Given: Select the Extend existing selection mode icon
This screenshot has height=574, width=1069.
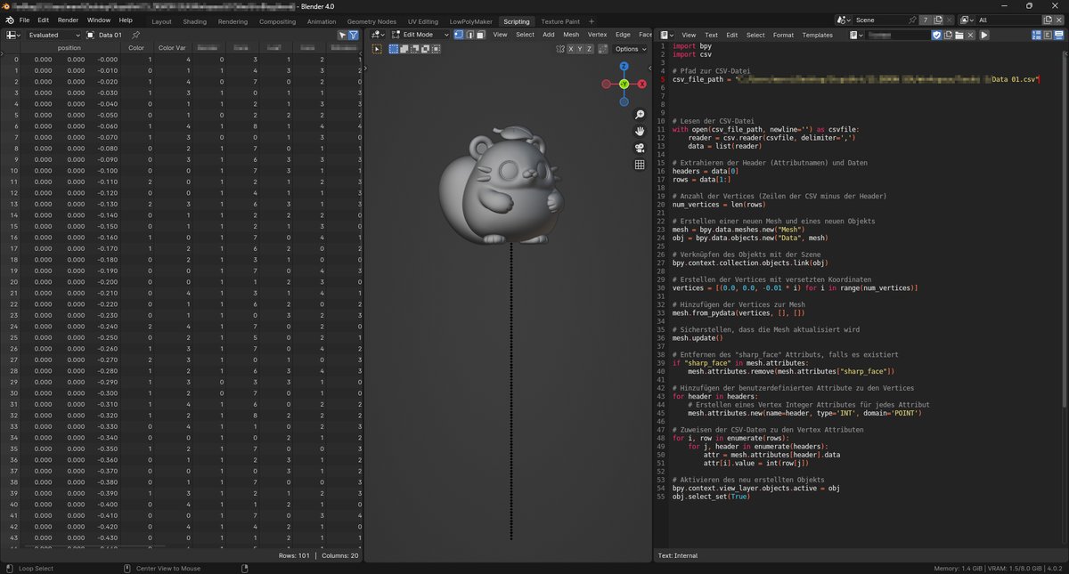Looking at the screenshot, I should [404, 49].
